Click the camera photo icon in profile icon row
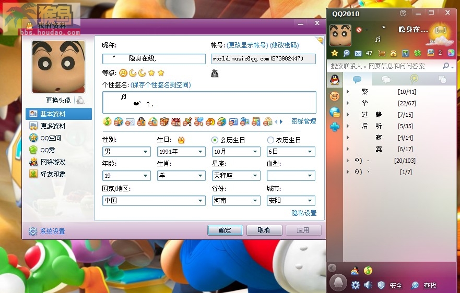This screenshot has width=460, height=293. tap(233, 121)
